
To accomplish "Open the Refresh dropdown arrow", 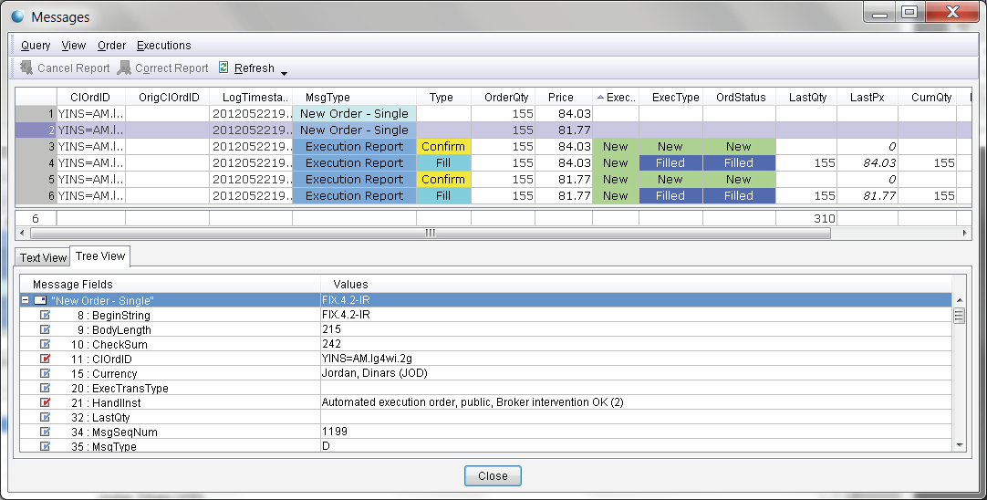I will coord(284,73).
